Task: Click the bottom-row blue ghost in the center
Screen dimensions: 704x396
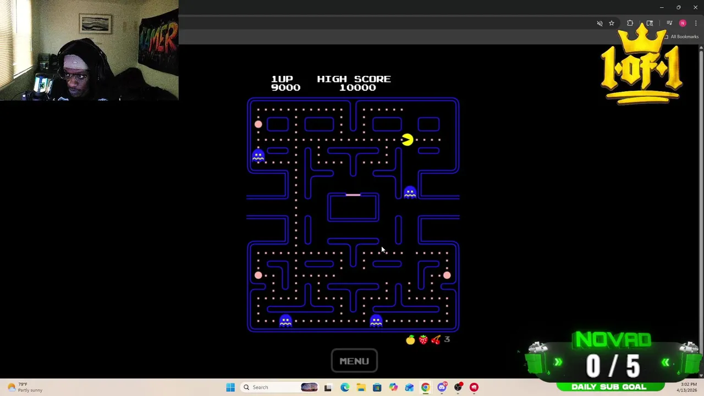Action: point(376,321)
